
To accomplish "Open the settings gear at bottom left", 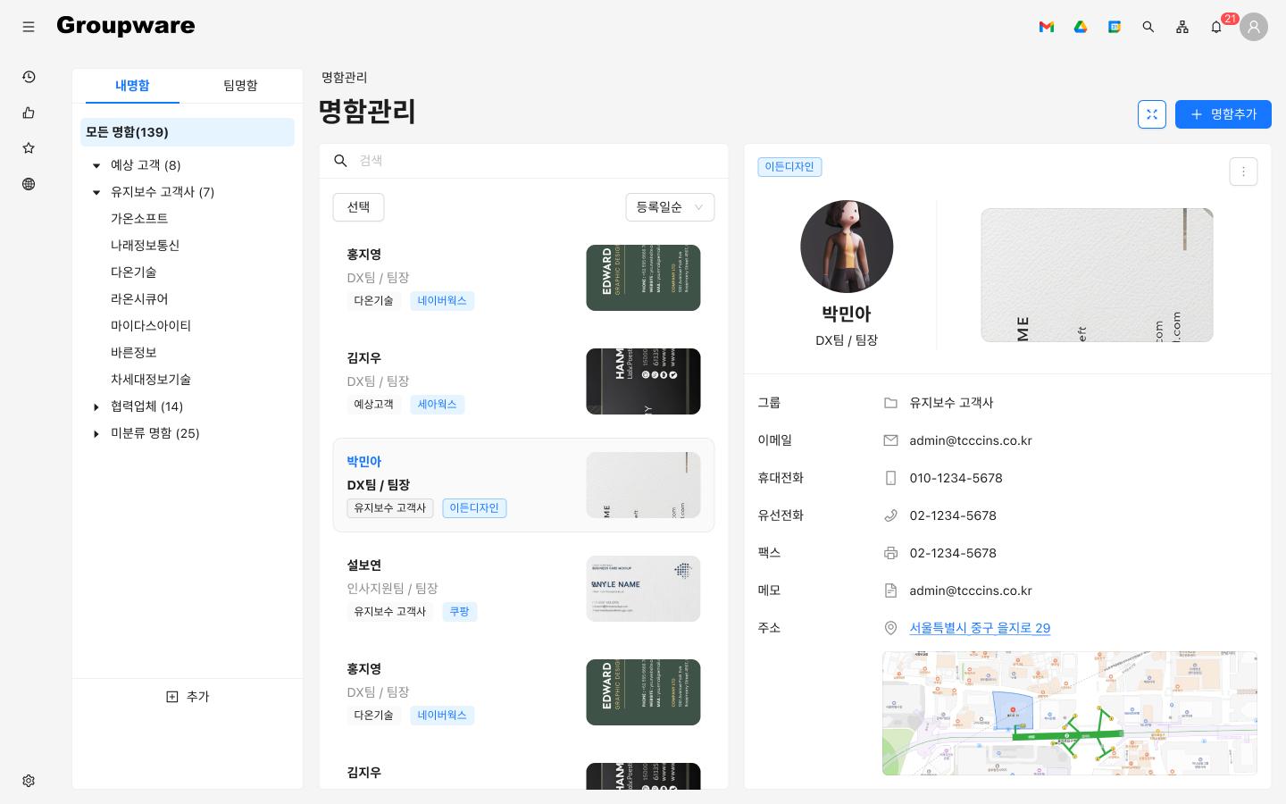I will click(29, 781).
